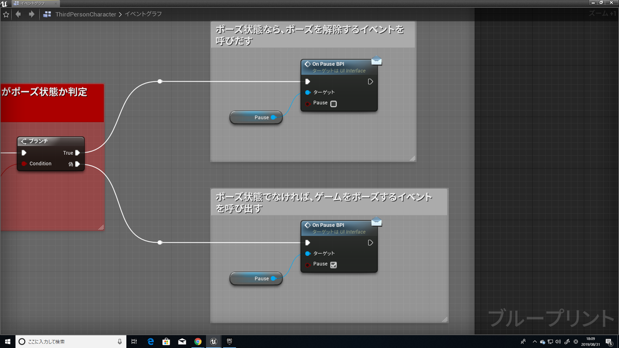Viewport: 619px width, 348px height.
Task: Click the resize handle of the upper comment box
Action: click(412, 158)
